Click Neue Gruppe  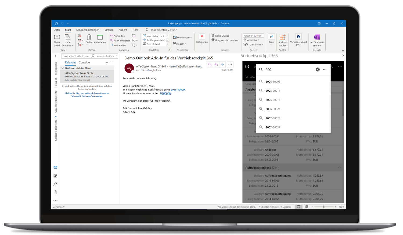coord(220,35)
